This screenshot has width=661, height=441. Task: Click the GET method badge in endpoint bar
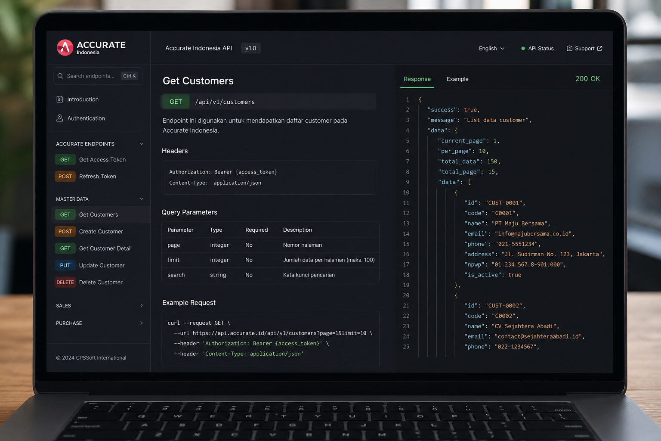click(x=176, y=102)
